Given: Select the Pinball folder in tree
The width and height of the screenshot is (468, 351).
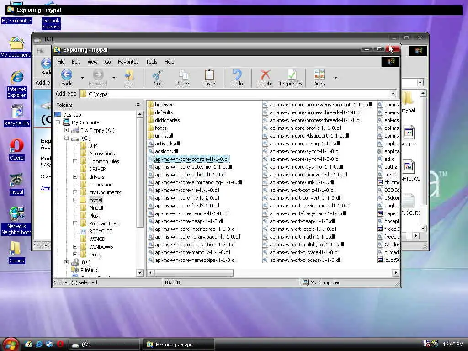Looking at the screenshot, I should pos(96,208).
